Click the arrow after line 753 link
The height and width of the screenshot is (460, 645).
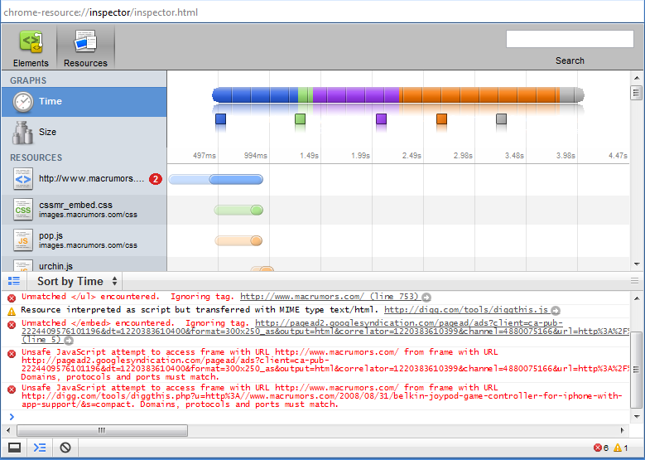(x=426, y=298)
